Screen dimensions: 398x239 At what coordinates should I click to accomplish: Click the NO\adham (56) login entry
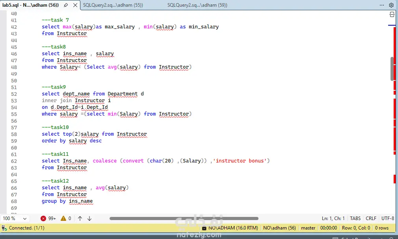[x=279, y=228]
